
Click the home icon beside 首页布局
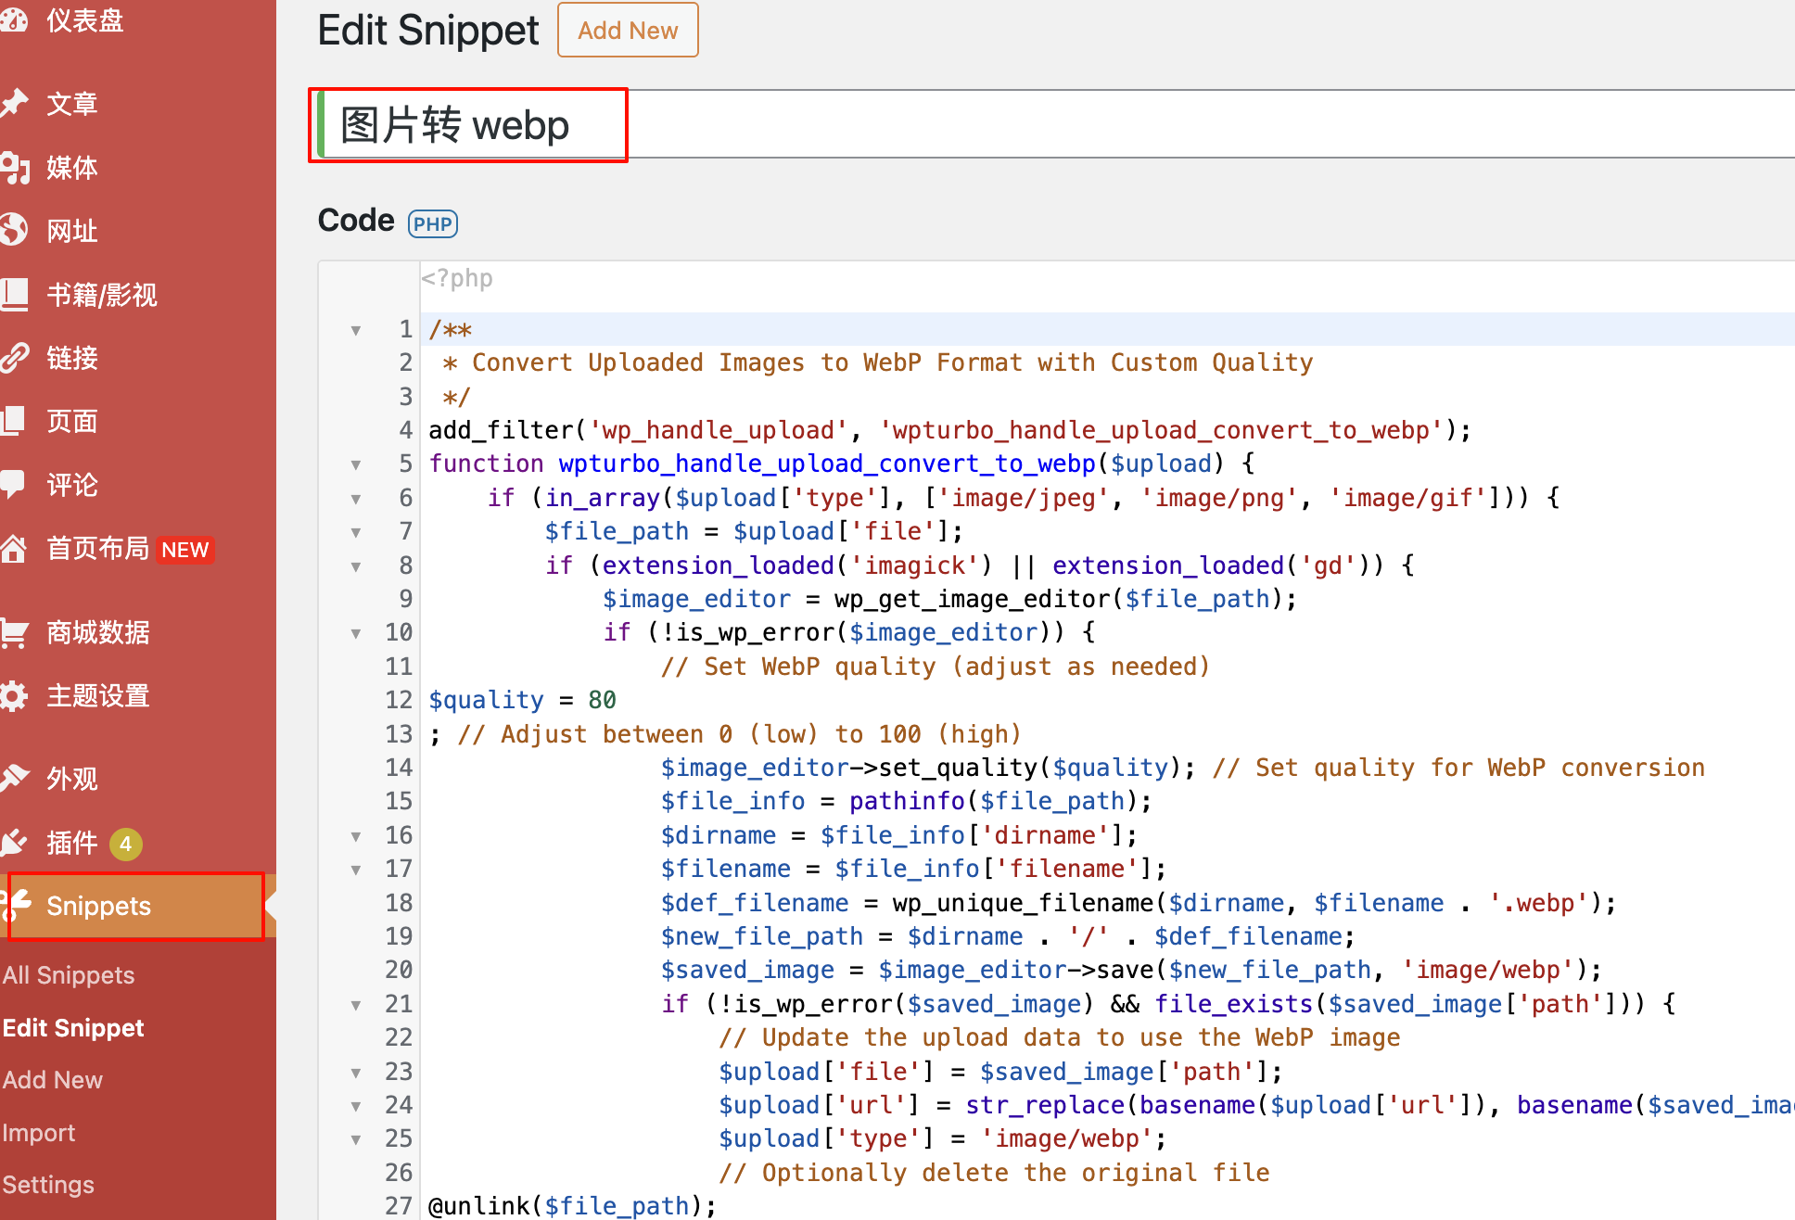pos(13,548)
